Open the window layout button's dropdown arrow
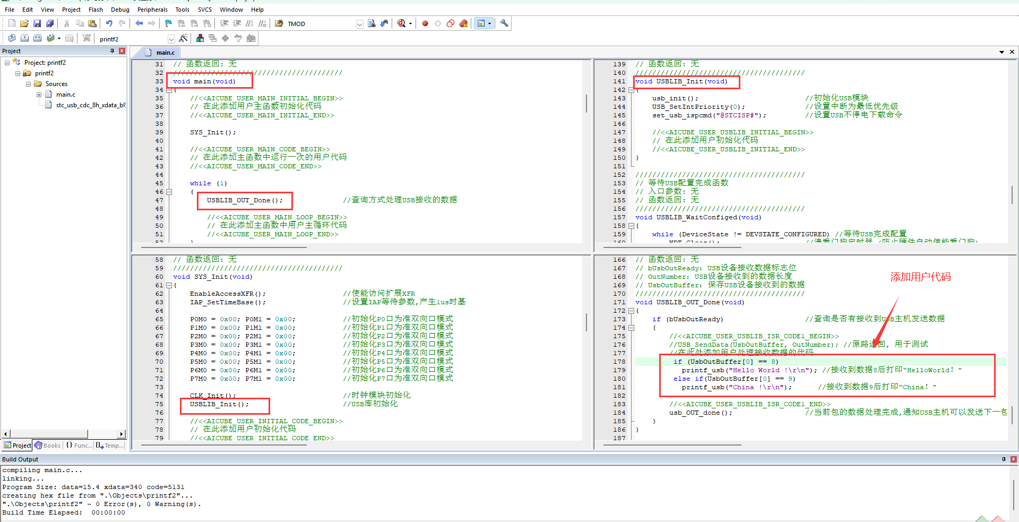1019x522 pixels. [x=489, y=23]
